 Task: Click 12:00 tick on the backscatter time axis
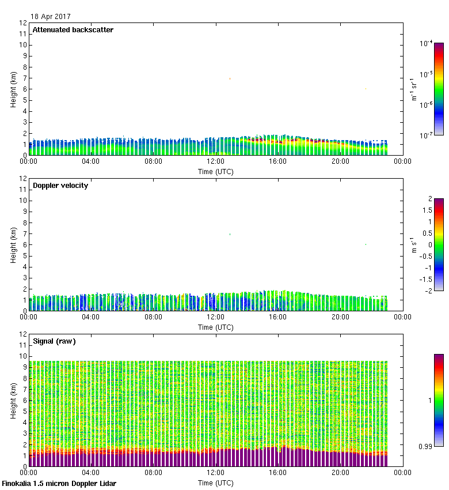pos(216,162)
